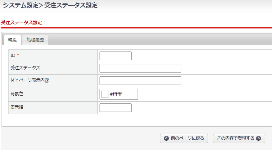Click the 背景色 row label
Image resolution: width=272 pixels, height=150 pixels.
click(x=17, y=94)
